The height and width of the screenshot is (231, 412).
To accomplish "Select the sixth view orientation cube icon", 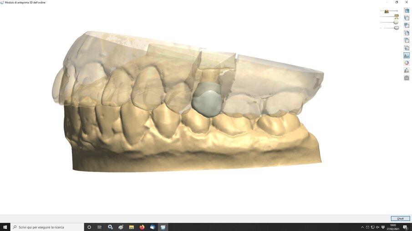I will point(407,48).
